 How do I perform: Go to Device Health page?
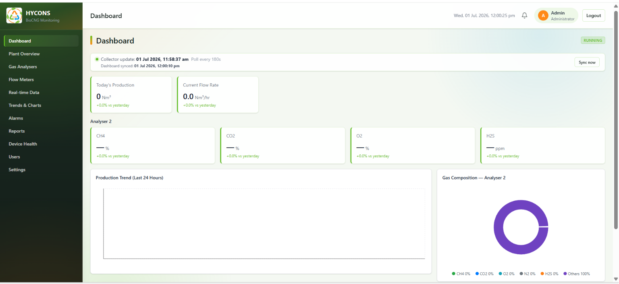(41, 144)
